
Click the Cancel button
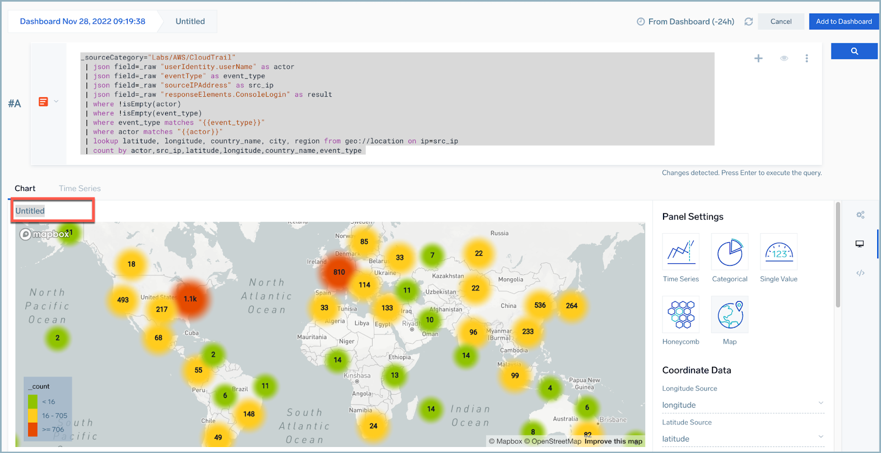coord(781,21)
